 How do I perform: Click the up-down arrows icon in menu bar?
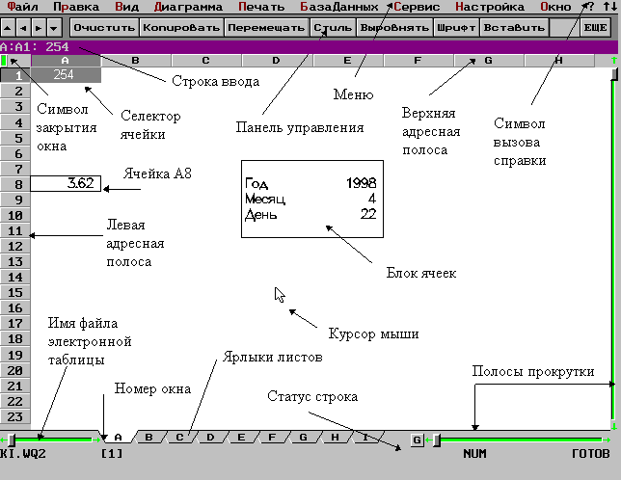[x=609, y=7]
